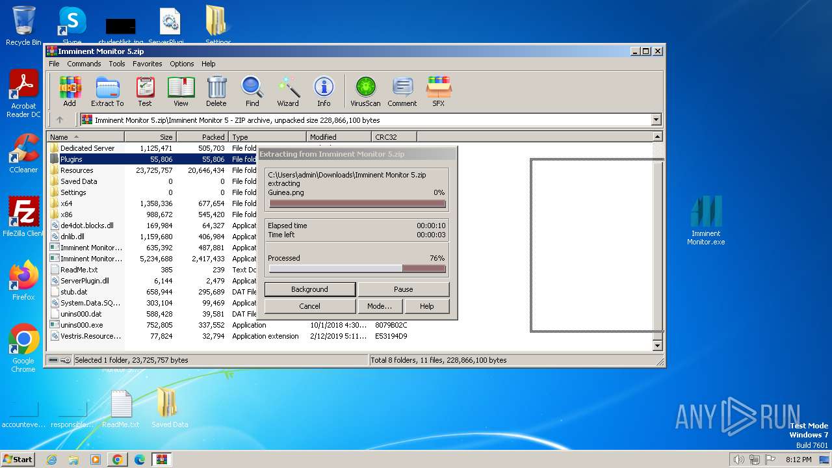
Task: Open the Help menu
Action: tap(208, 64)
